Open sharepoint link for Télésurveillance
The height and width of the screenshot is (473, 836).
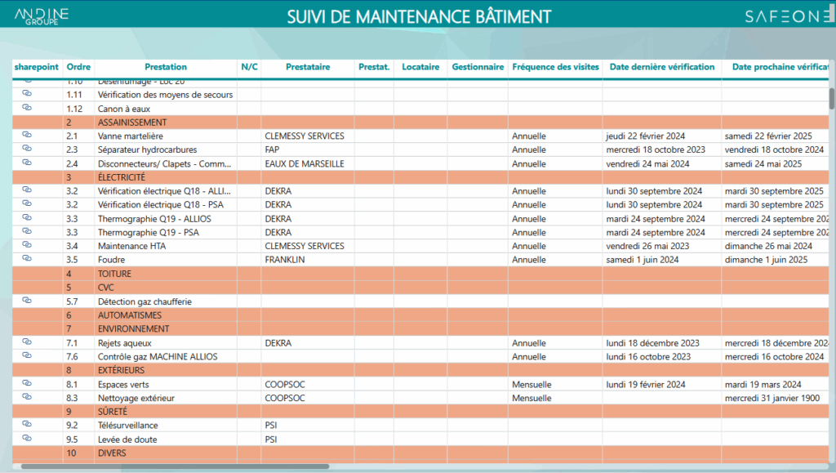point(27,424)
